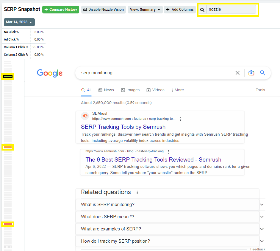Click the red minimap marker

click(x=8, y=224)
